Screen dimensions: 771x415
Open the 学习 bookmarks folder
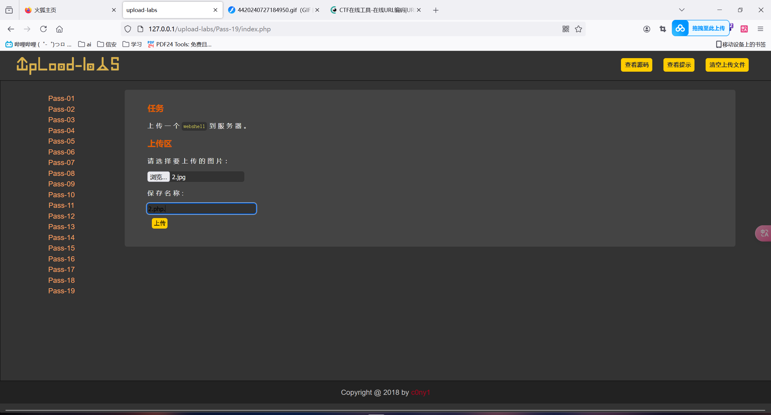(x=132, y=44)
